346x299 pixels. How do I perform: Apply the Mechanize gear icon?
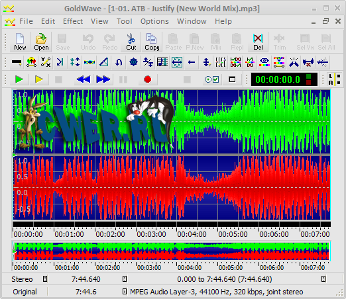[x=133, y=62]
